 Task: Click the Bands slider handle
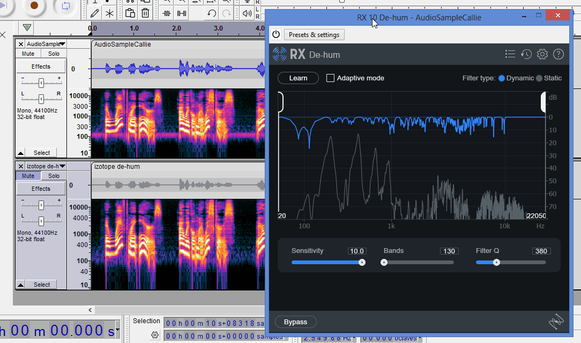384,262
